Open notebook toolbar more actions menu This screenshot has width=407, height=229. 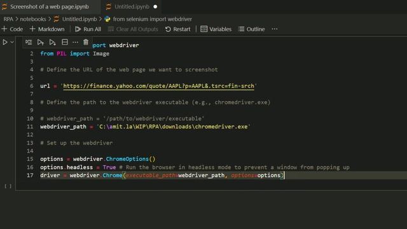[x=274, y=29]
